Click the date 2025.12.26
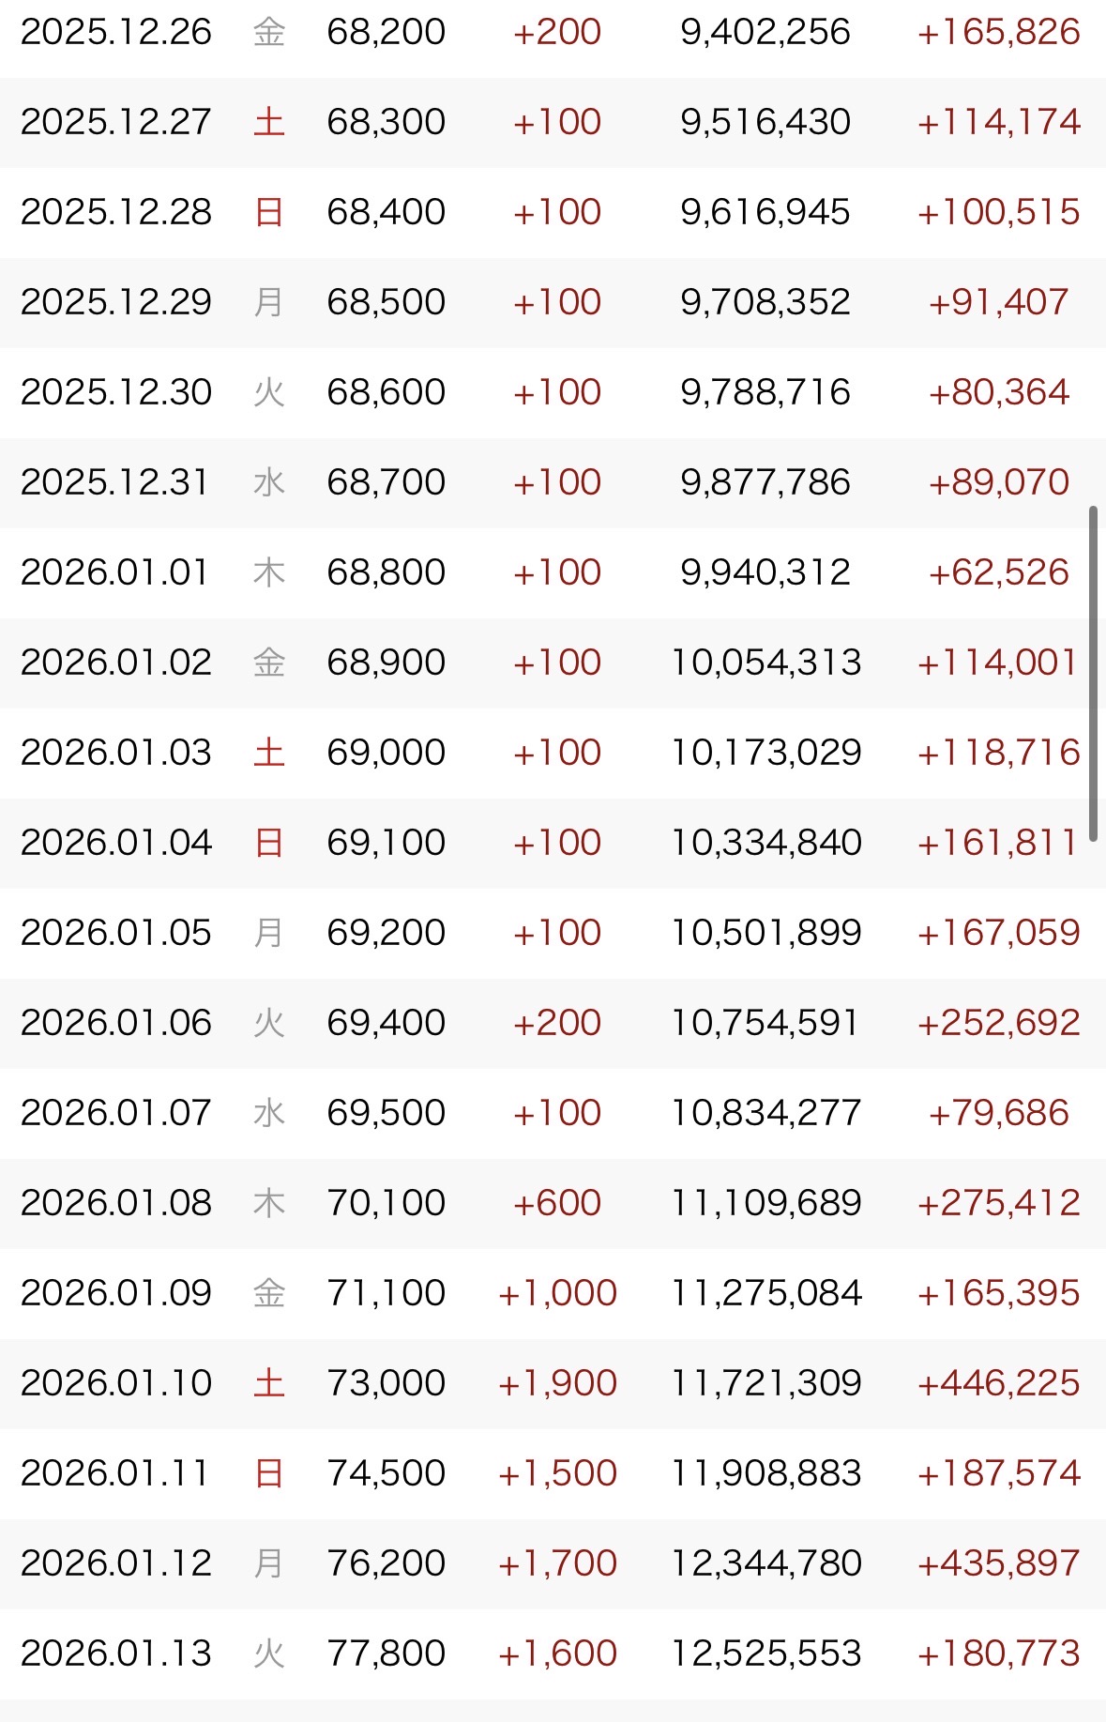Screen dimensions: 1106x1722 click(x=116, y=32)
